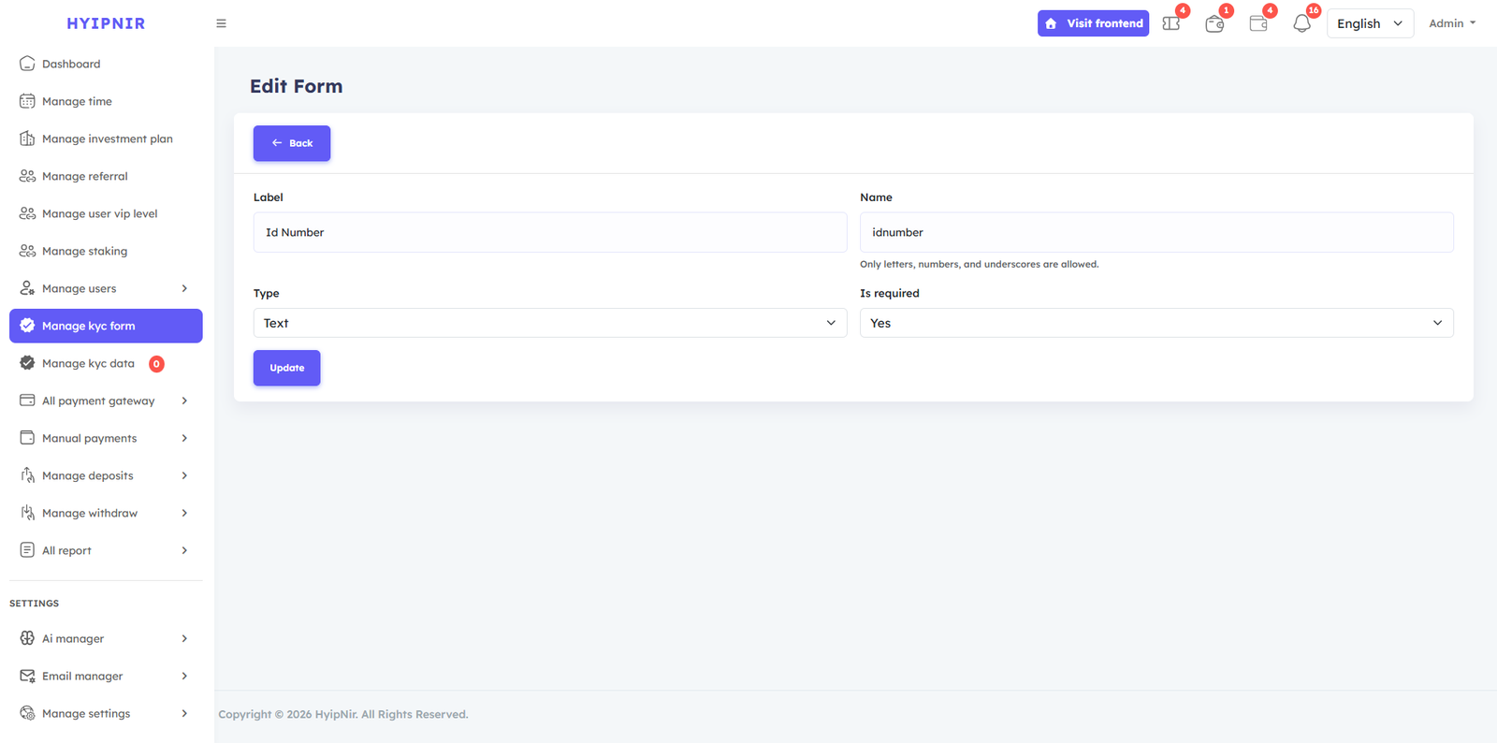Screen dimensions: 1497x743
Task: Click the Manage deposits icon
Action: tap(27, 475)
